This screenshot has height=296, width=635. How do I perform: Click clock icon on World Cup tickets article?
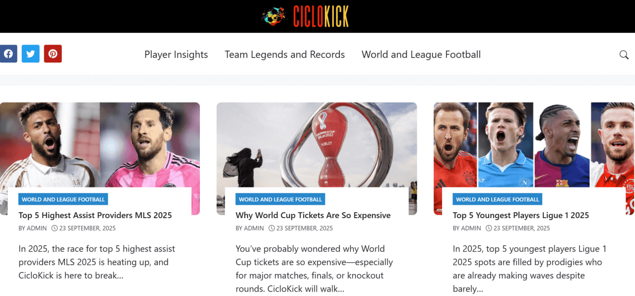[271, 228]
